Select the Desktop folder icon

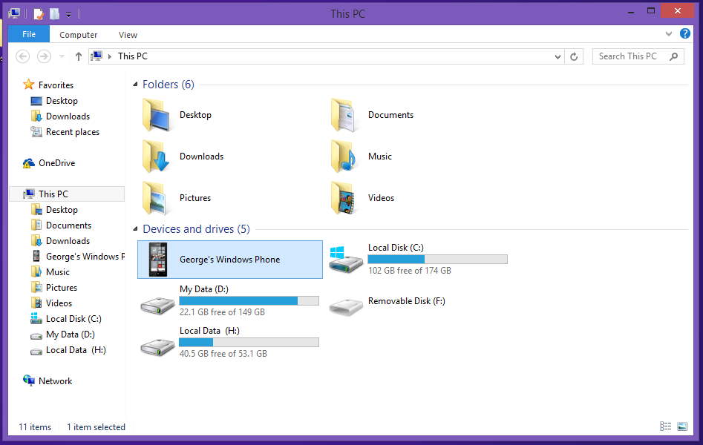pyautogui.click(x=156, y=115)
